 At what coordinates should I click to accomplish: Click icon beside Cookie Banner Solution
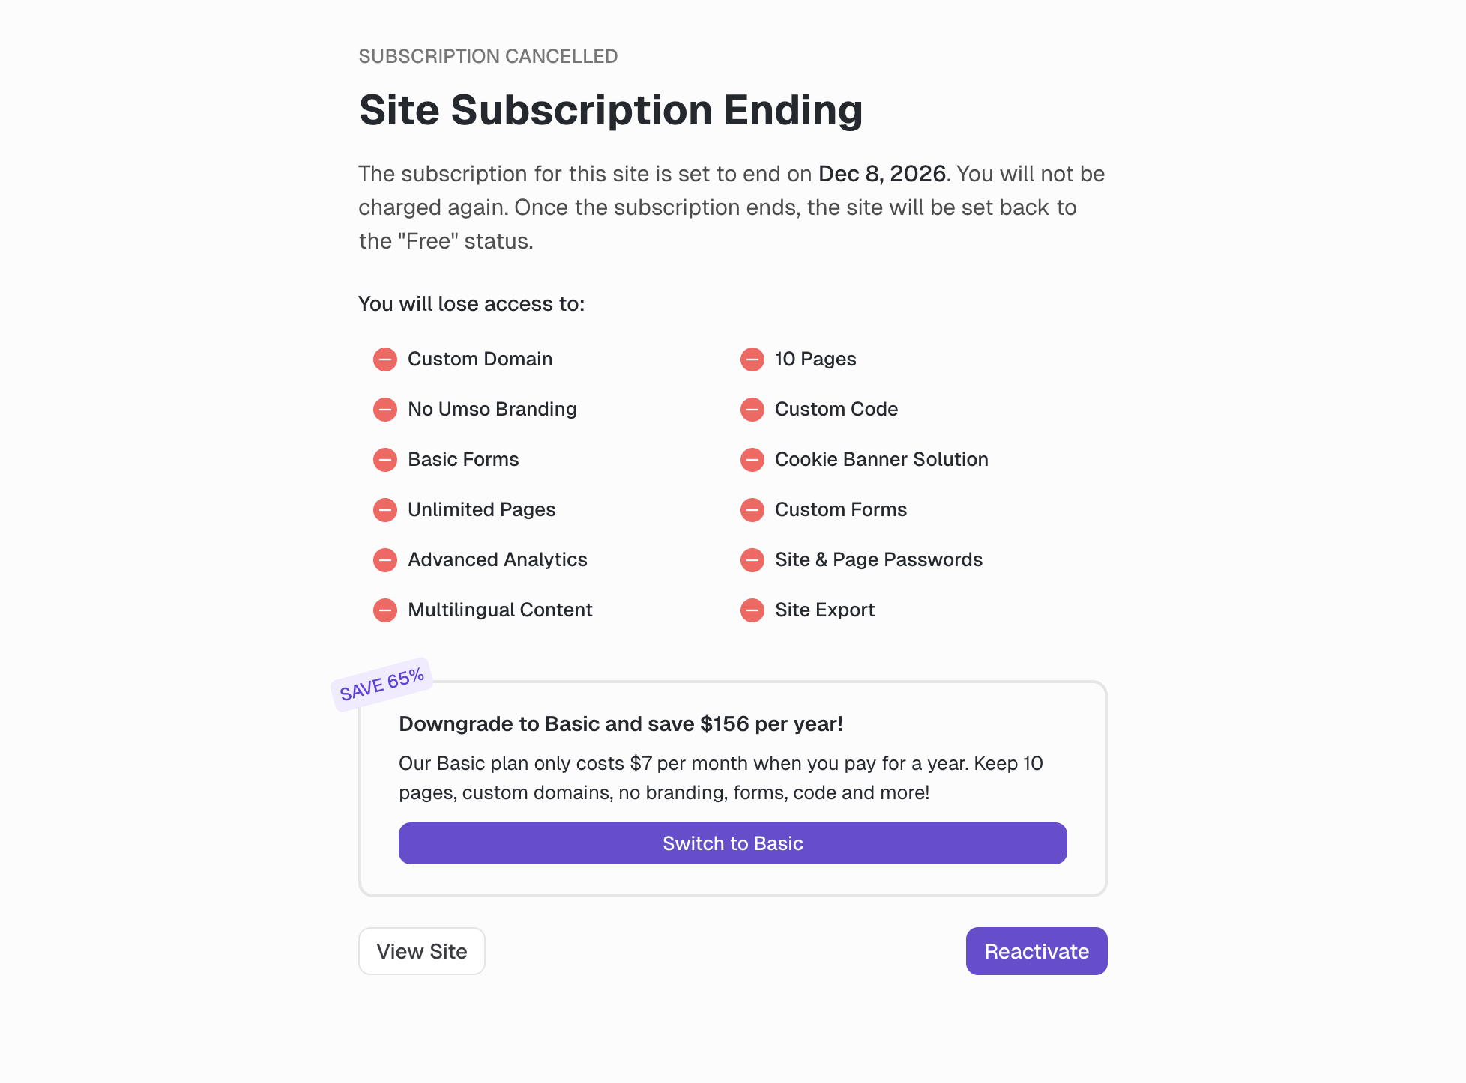tap(752, 460)
